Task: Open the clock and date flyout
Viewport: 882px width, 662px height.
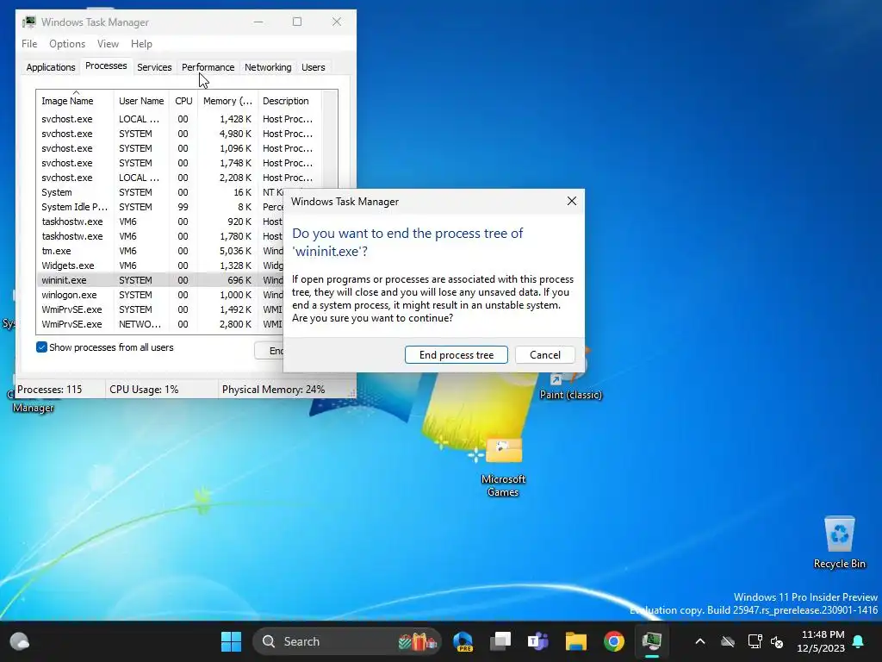Action: 821,641
